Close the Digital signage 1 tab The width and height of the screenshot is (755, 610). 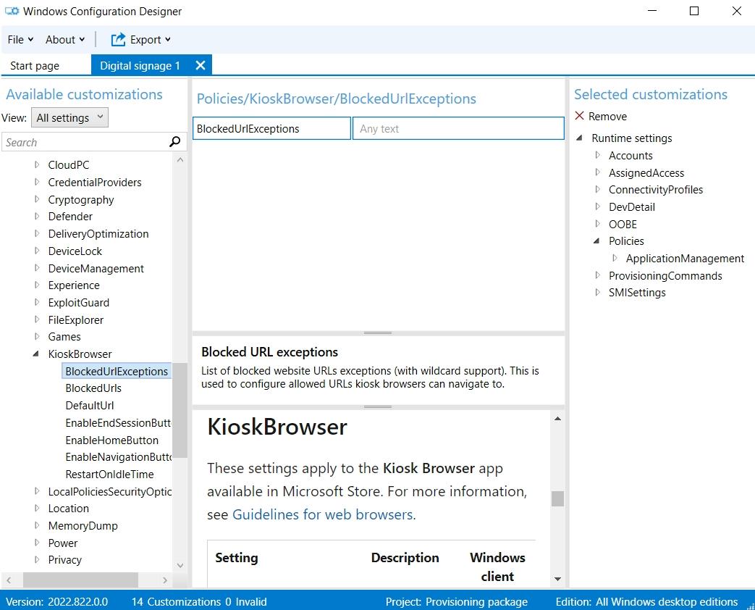[201, 65]
